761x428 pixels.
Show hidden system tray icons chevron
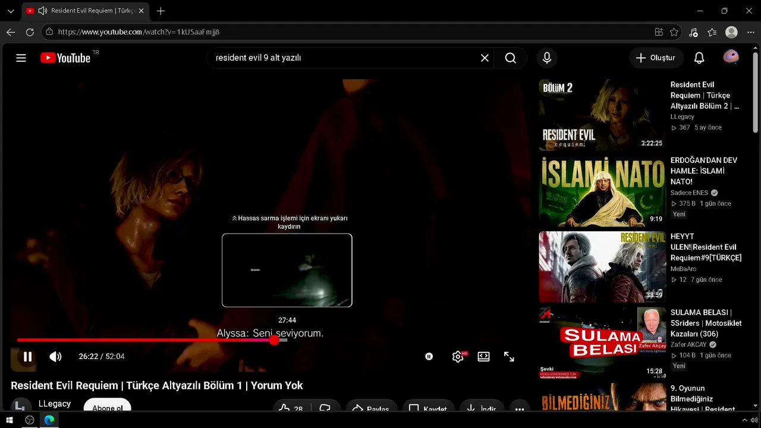tap(744, 420)
